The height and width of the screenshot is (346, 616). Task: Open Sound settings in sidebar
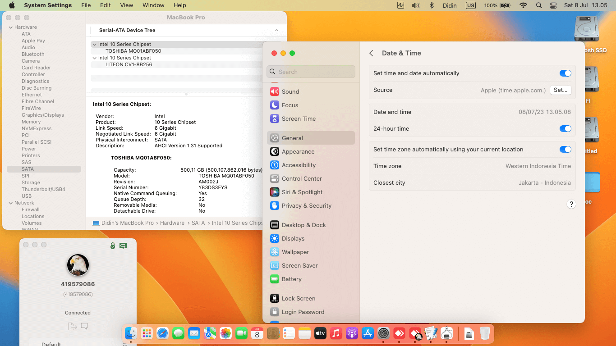click(x=290, y=91)
